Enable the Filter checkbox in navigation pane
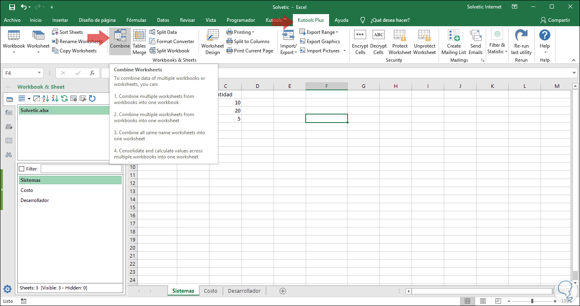Screen dimensions: 580x306 [22, 169]
